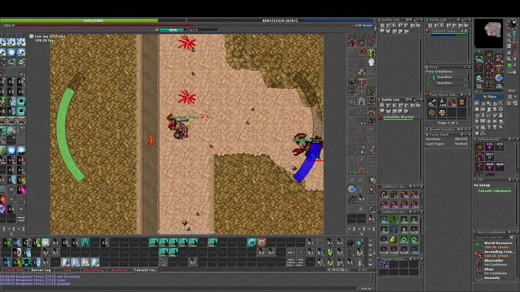The height and width of the screenshot is (292, 520).
Task: Open the Advertising chat tab
Action: pyautogui.click(x=93, y=270)
